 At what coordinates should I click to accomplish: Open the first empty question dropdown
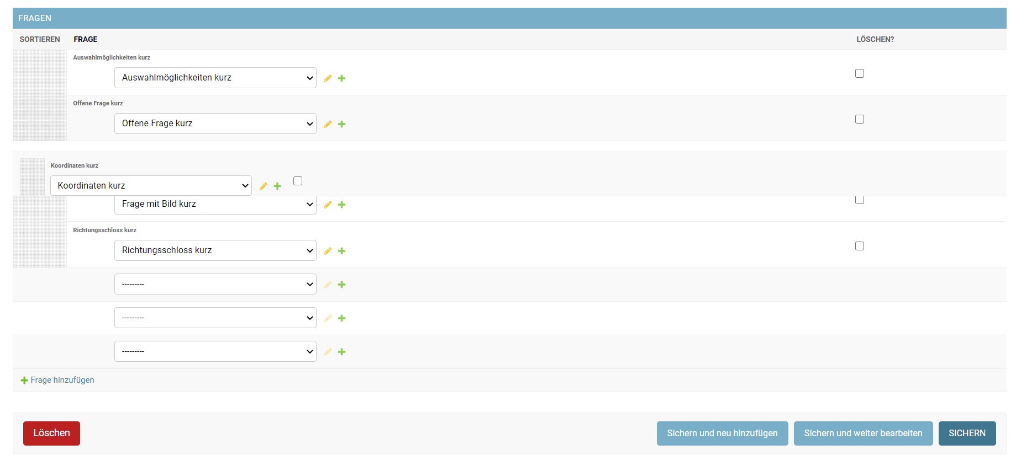click(x=215, y=284)
